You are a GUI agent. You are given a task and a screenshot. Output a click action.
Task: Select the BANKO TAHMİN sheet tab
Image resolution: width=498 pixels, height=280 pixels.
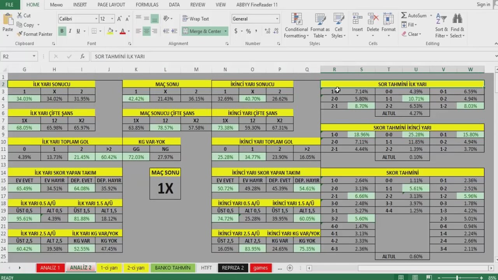pos(173,268)
